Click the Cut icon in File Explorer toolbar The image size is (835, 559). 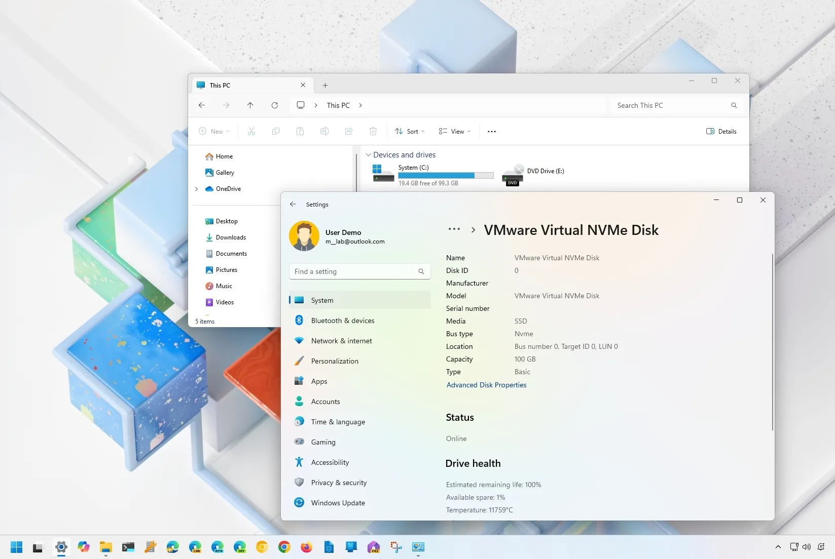click(x=251, y=131)
